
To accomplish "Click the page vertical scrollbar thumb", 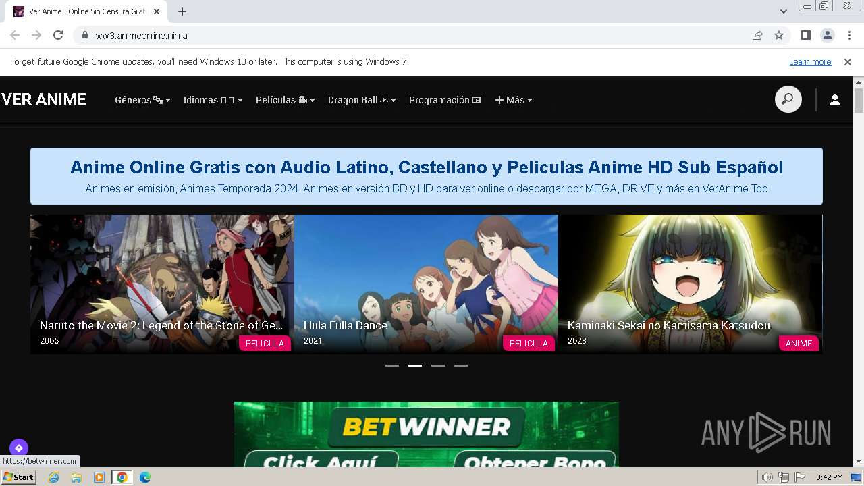I will [x=859, y=100].
